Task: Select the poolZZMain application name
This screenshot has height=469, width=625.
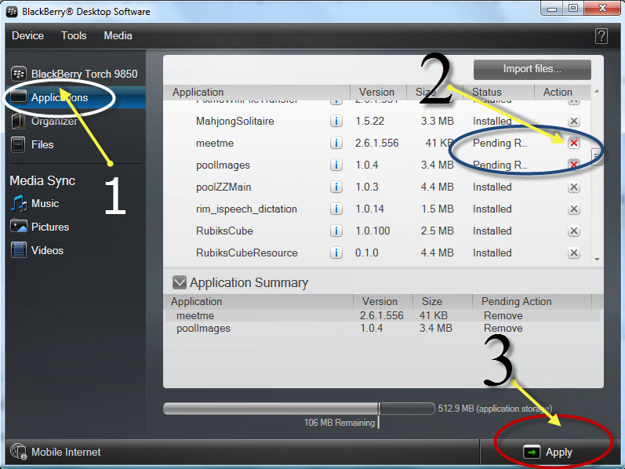Action: click(x=223, y=187)
